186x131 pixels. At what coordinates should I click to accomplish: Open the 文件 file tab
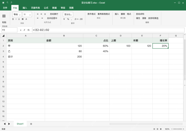pyautogui.click(x=5, y=8)
